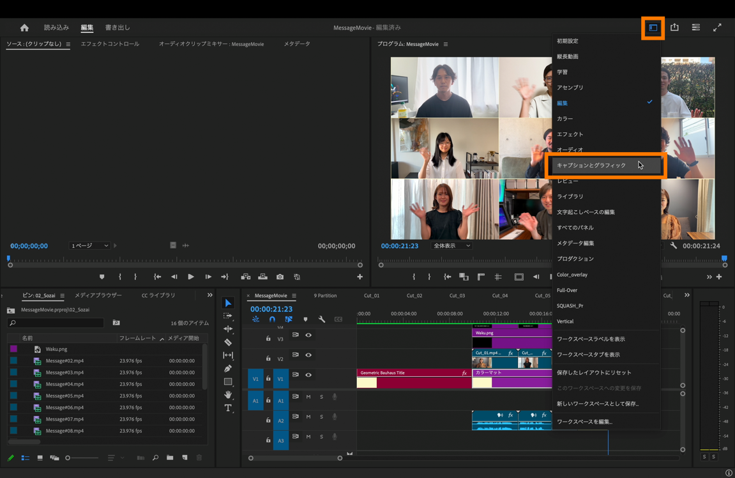Select the Razor tool in the toolbar
Image resolution: width=735 pixels, height=478 pixels.
pyautogui.click(x=228, y=342)
